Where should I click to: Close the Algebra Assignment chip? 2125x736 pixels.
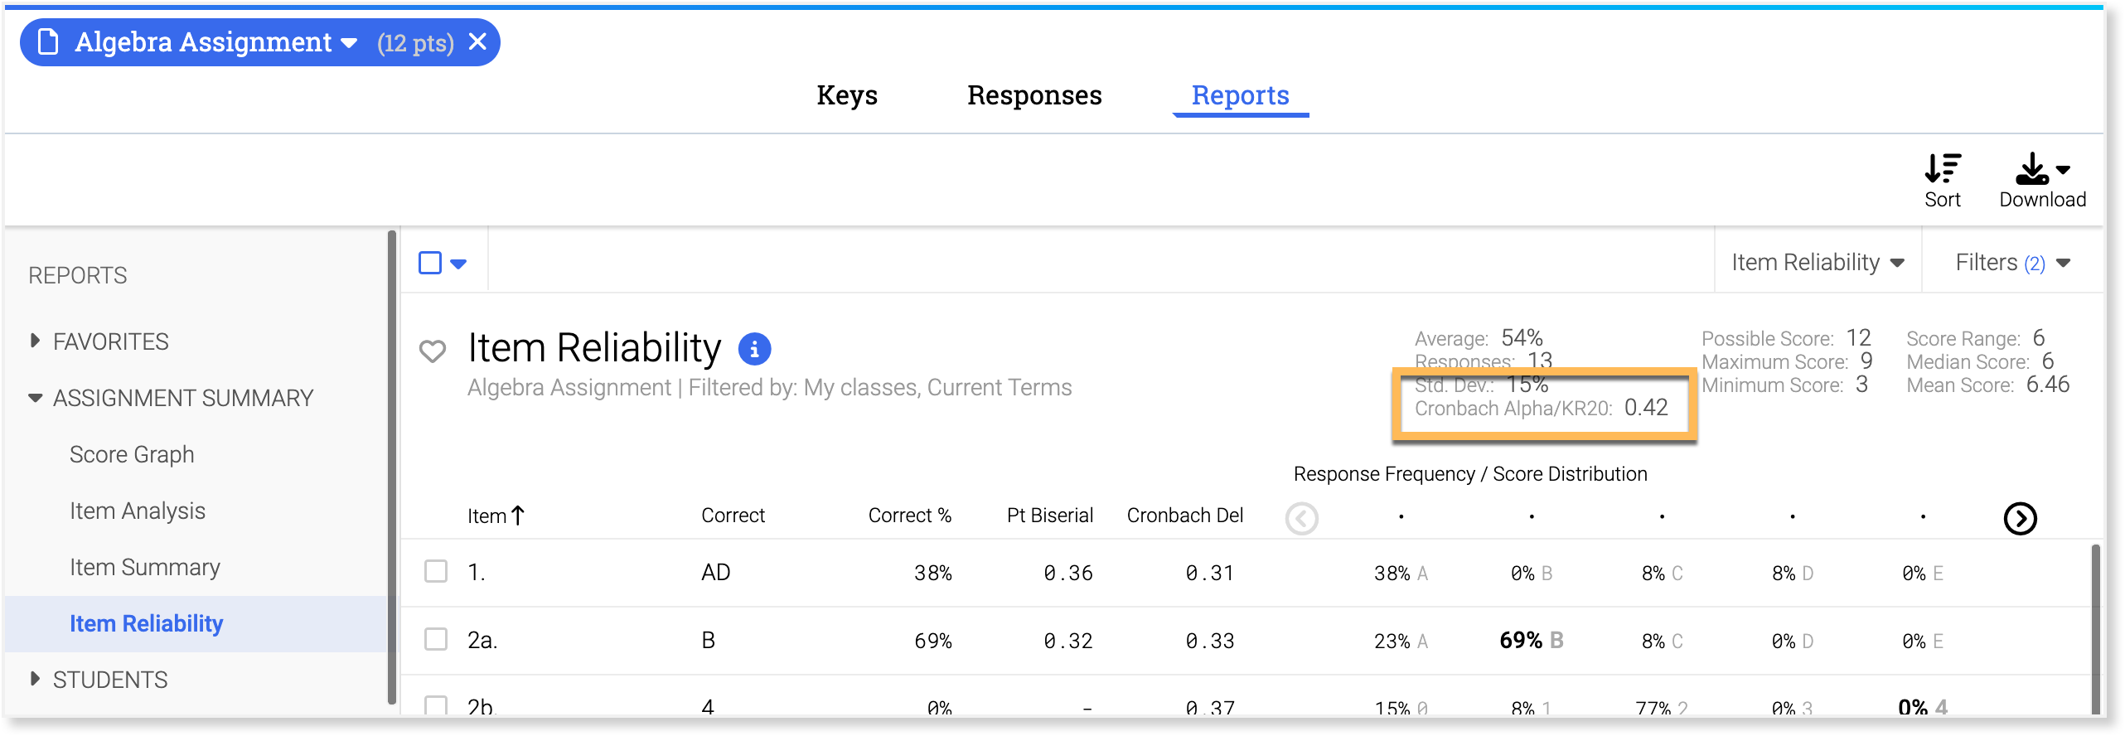477,41
